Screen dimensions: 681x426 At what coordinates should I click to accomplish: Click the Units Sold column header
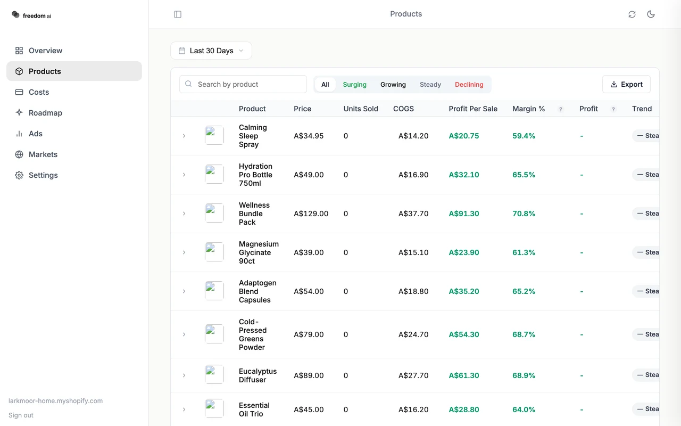point(361,109)
